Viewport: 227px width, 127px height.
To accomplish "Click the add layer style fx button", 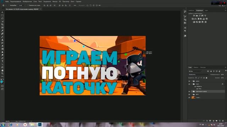I will coord(207,121).
